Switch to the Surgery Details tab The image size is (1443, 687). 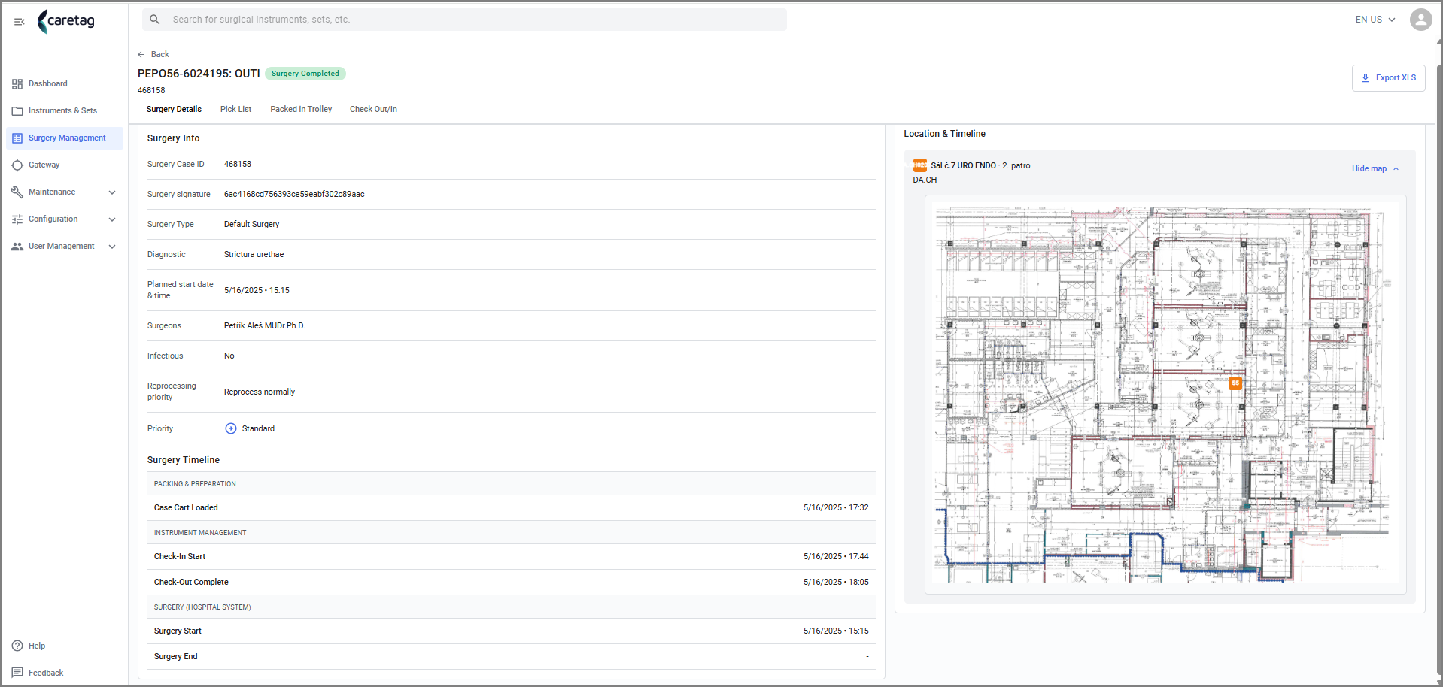coord(174,110)
